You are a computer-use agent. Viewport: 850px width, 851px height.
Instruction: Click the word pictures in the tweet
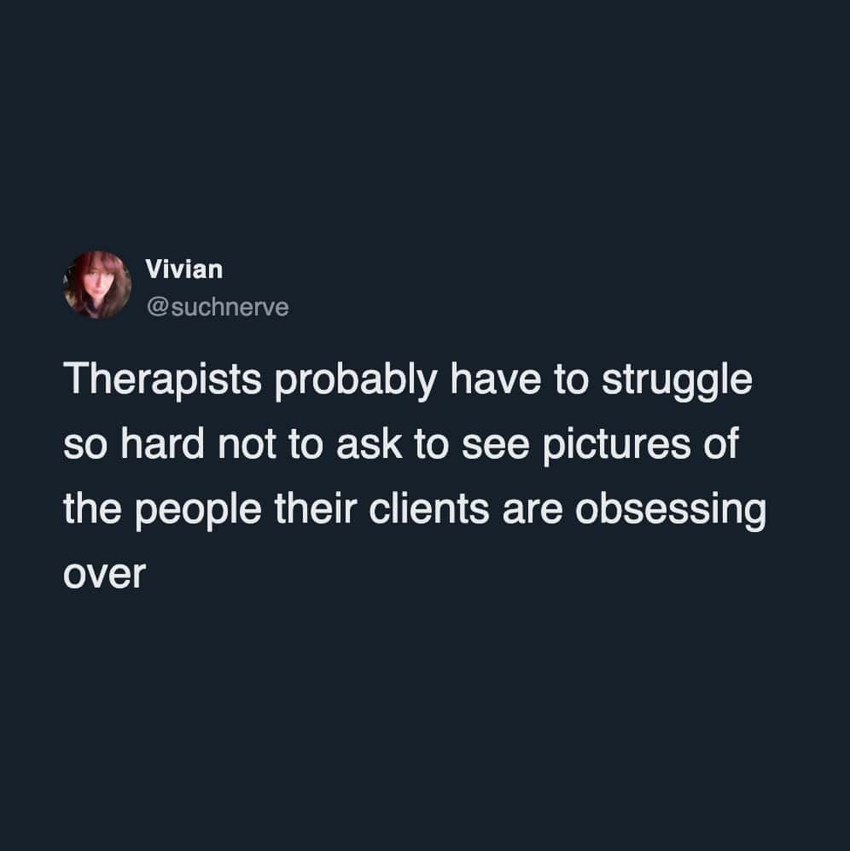click(616, 445)
